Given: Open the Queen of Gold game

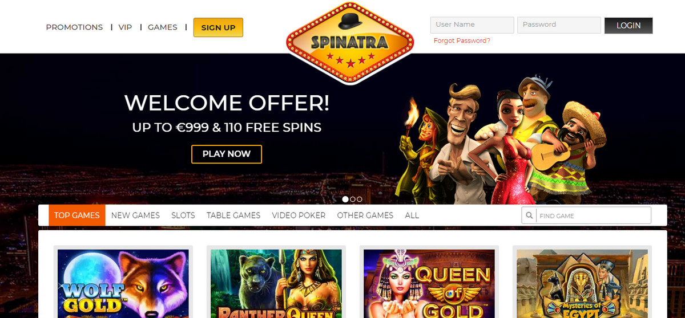Looking at the screenshot, I should pyautogui.click(x=429, y=283).
